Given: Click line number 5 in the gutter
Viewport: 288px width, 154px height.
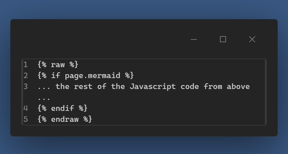Looking at the screenshot, I should pyautogui.click(x=26, y=119).
